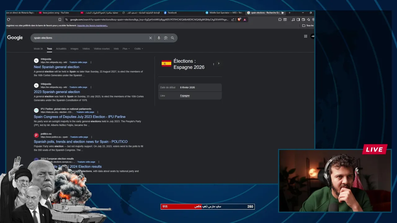Switch to the Facebook browser tab
The image size is (397, 223).
point(172,13)
